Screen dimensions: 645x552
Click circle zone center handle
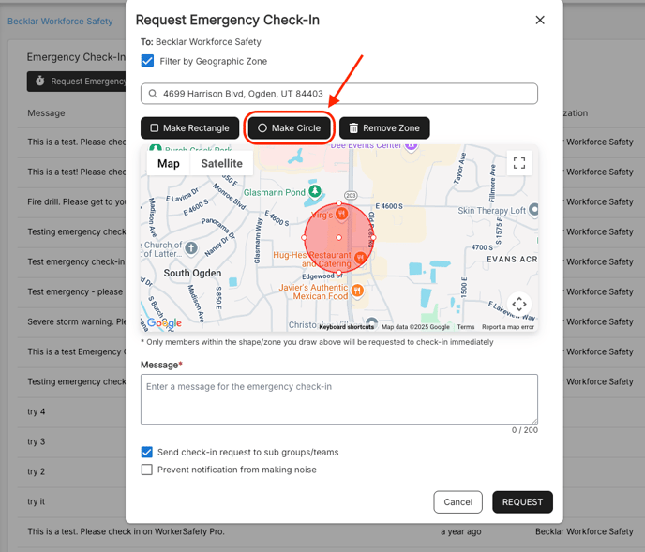pyautogui.click(x=339, y=238)
